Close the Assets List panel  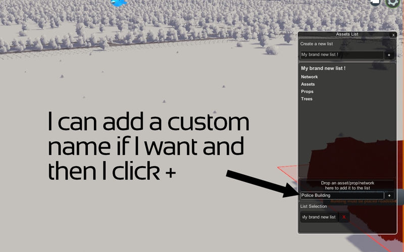click(393, 35)
